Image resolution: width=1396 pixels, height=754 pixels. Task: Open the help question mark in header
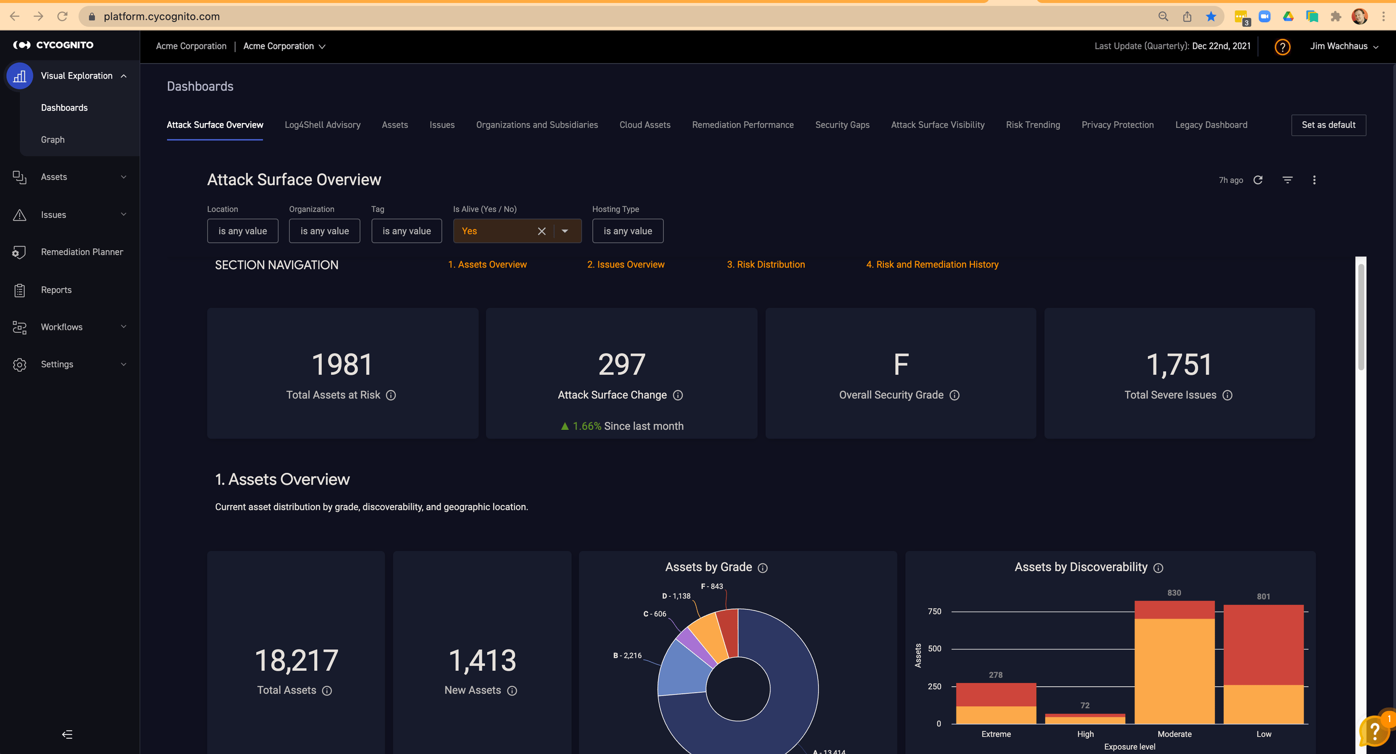[1282, 47]
